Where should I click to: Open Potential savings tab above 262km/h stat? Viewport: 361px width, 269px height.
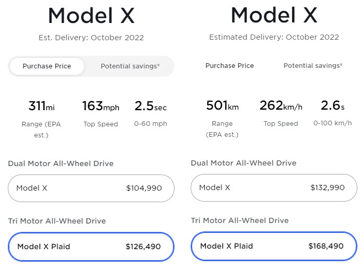pyautogui.click(x=313, y=66)
